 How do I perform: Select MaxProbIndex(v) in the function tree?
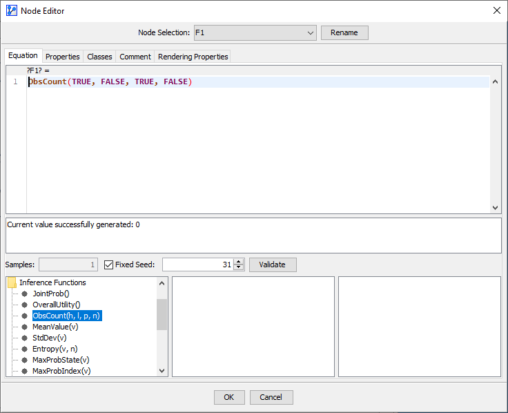pos(61,371)
